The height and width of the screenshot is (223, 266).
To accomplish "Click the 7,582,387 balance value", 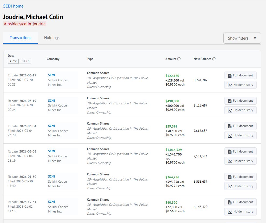I will pyautogui.click(x=200, y=156).
